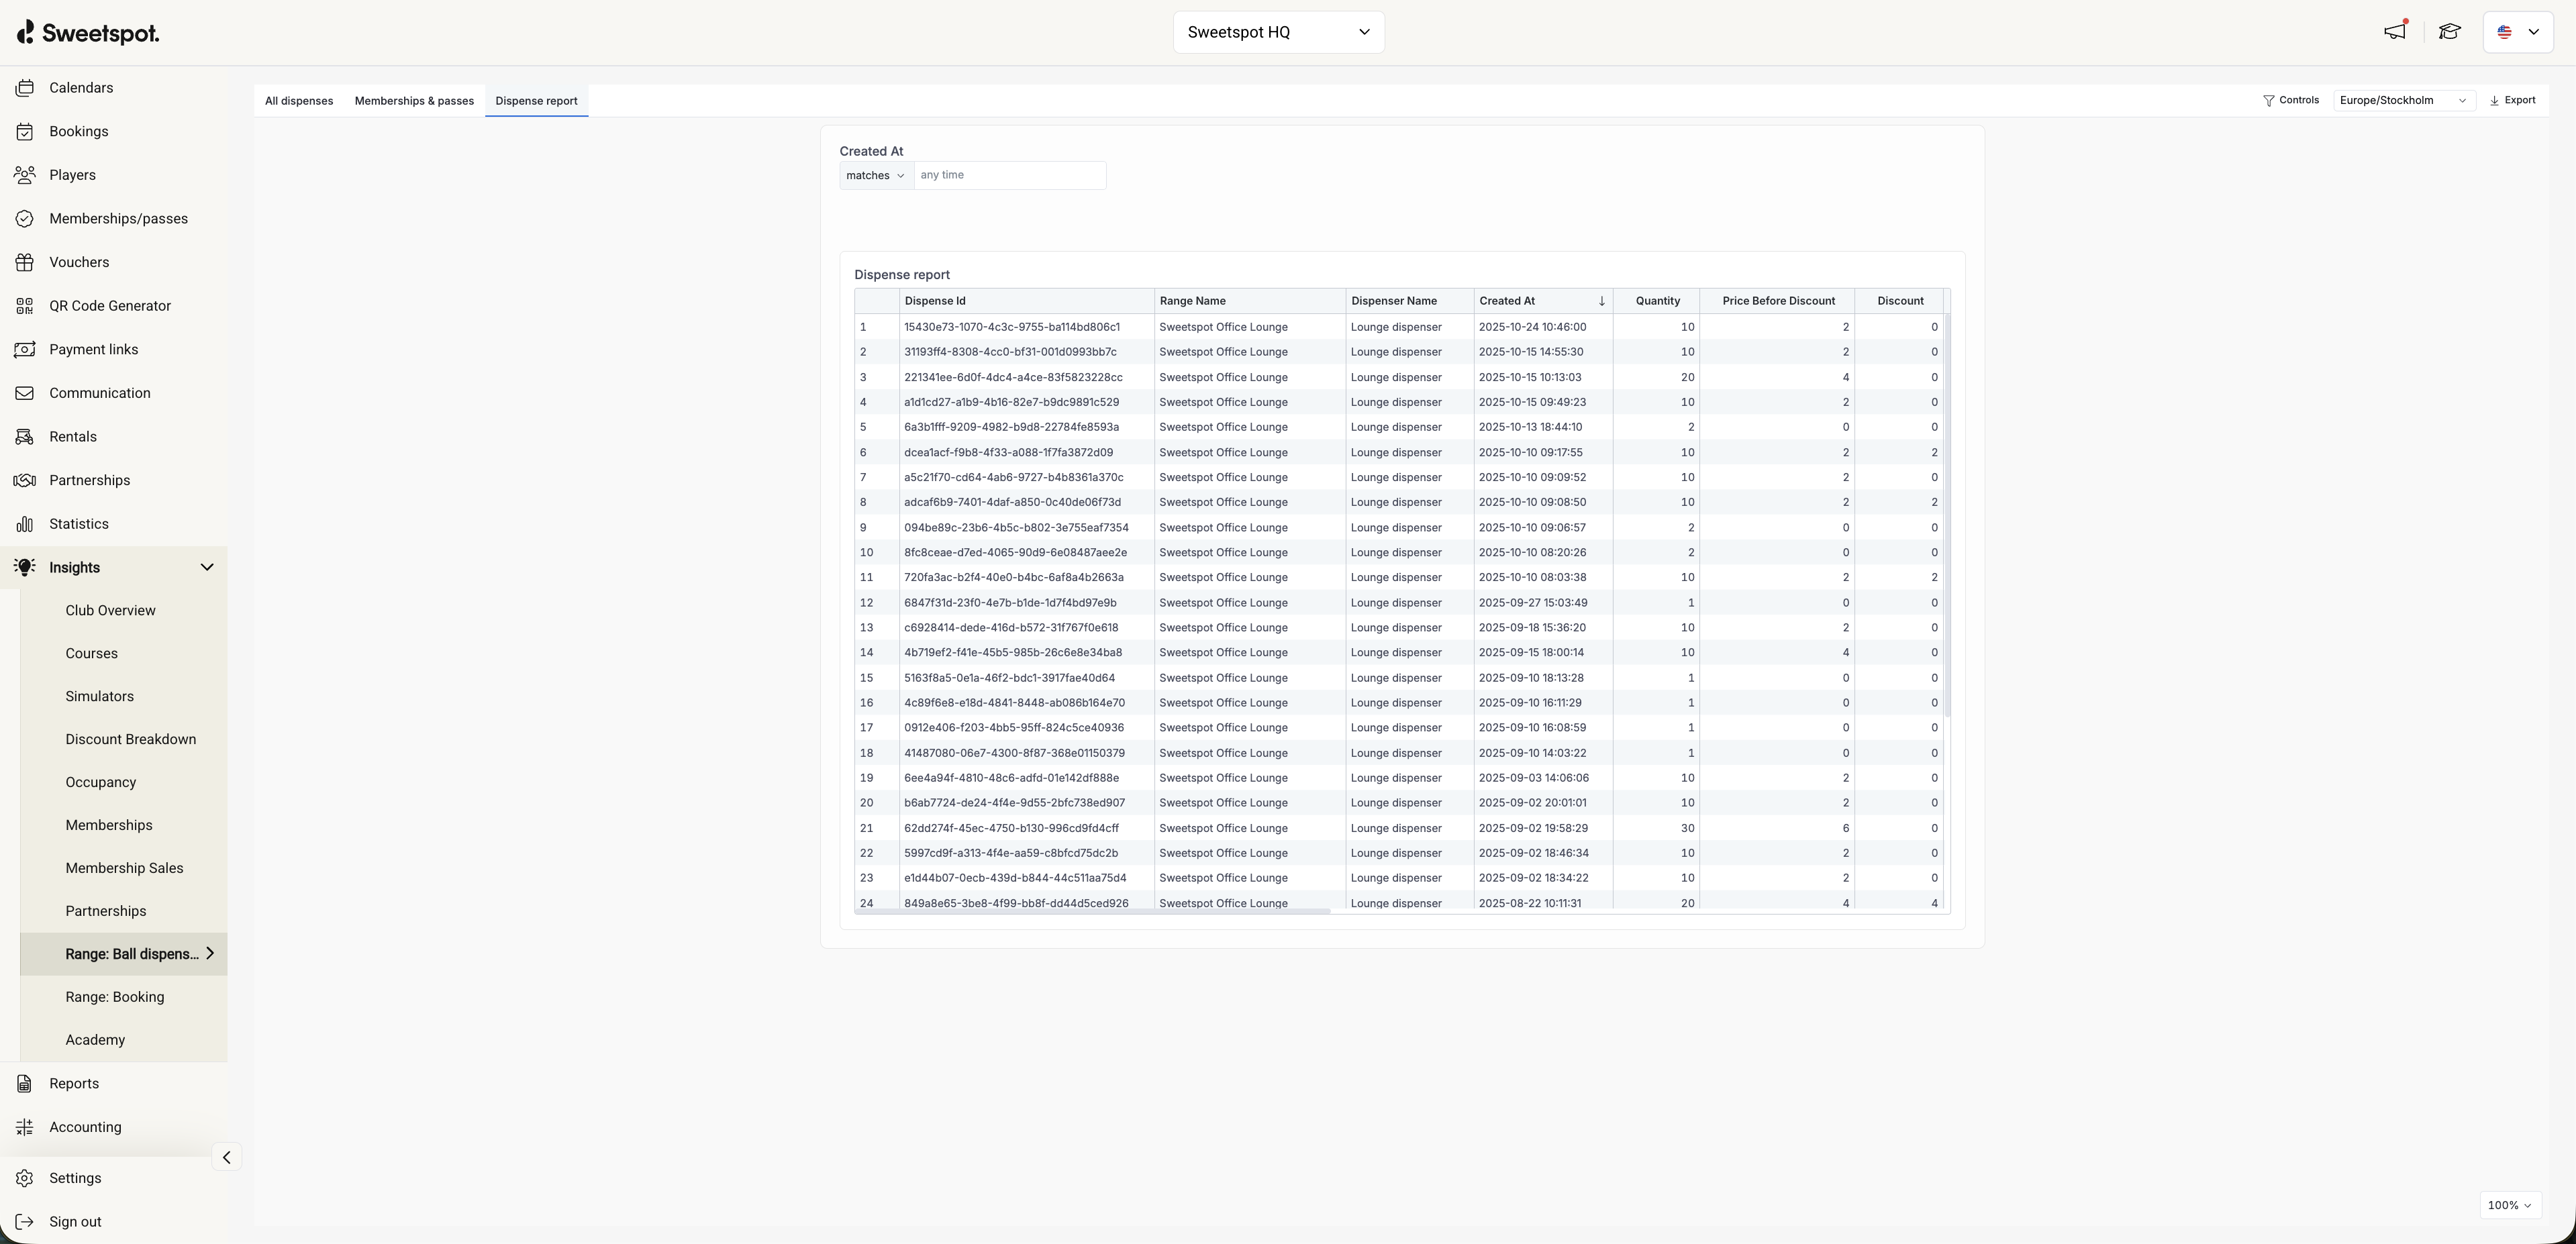Click the Accounting sidebar icon

pyautogui.click(x=25, y=1127)
